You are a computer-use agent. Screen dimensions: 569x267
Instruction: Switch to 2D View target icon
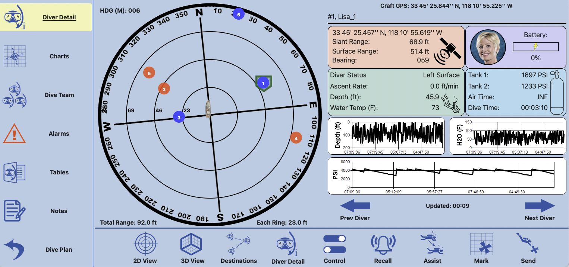(145, 244)
